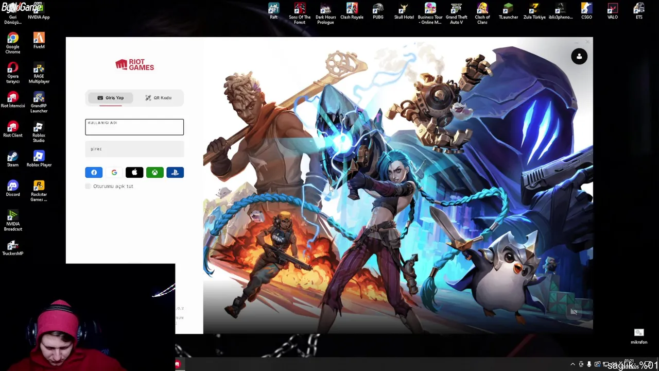Screen dimensions: 659x371
Task: Select the VALO desktop icon
Action: (x=612, y=11)
